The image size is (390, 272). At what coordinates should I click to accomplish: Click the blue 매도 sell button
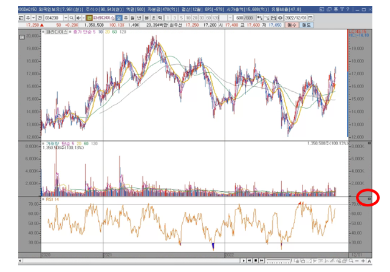306,25
